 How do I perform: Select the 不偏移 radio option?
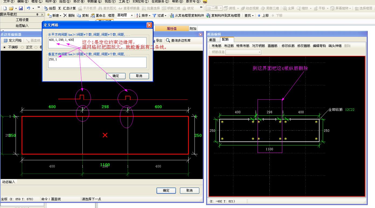tap(4, 47)
